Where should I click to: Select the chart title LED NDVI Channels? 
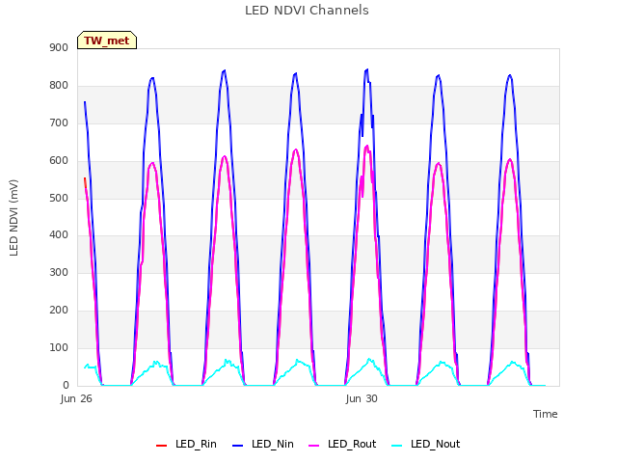pos(307,11)
